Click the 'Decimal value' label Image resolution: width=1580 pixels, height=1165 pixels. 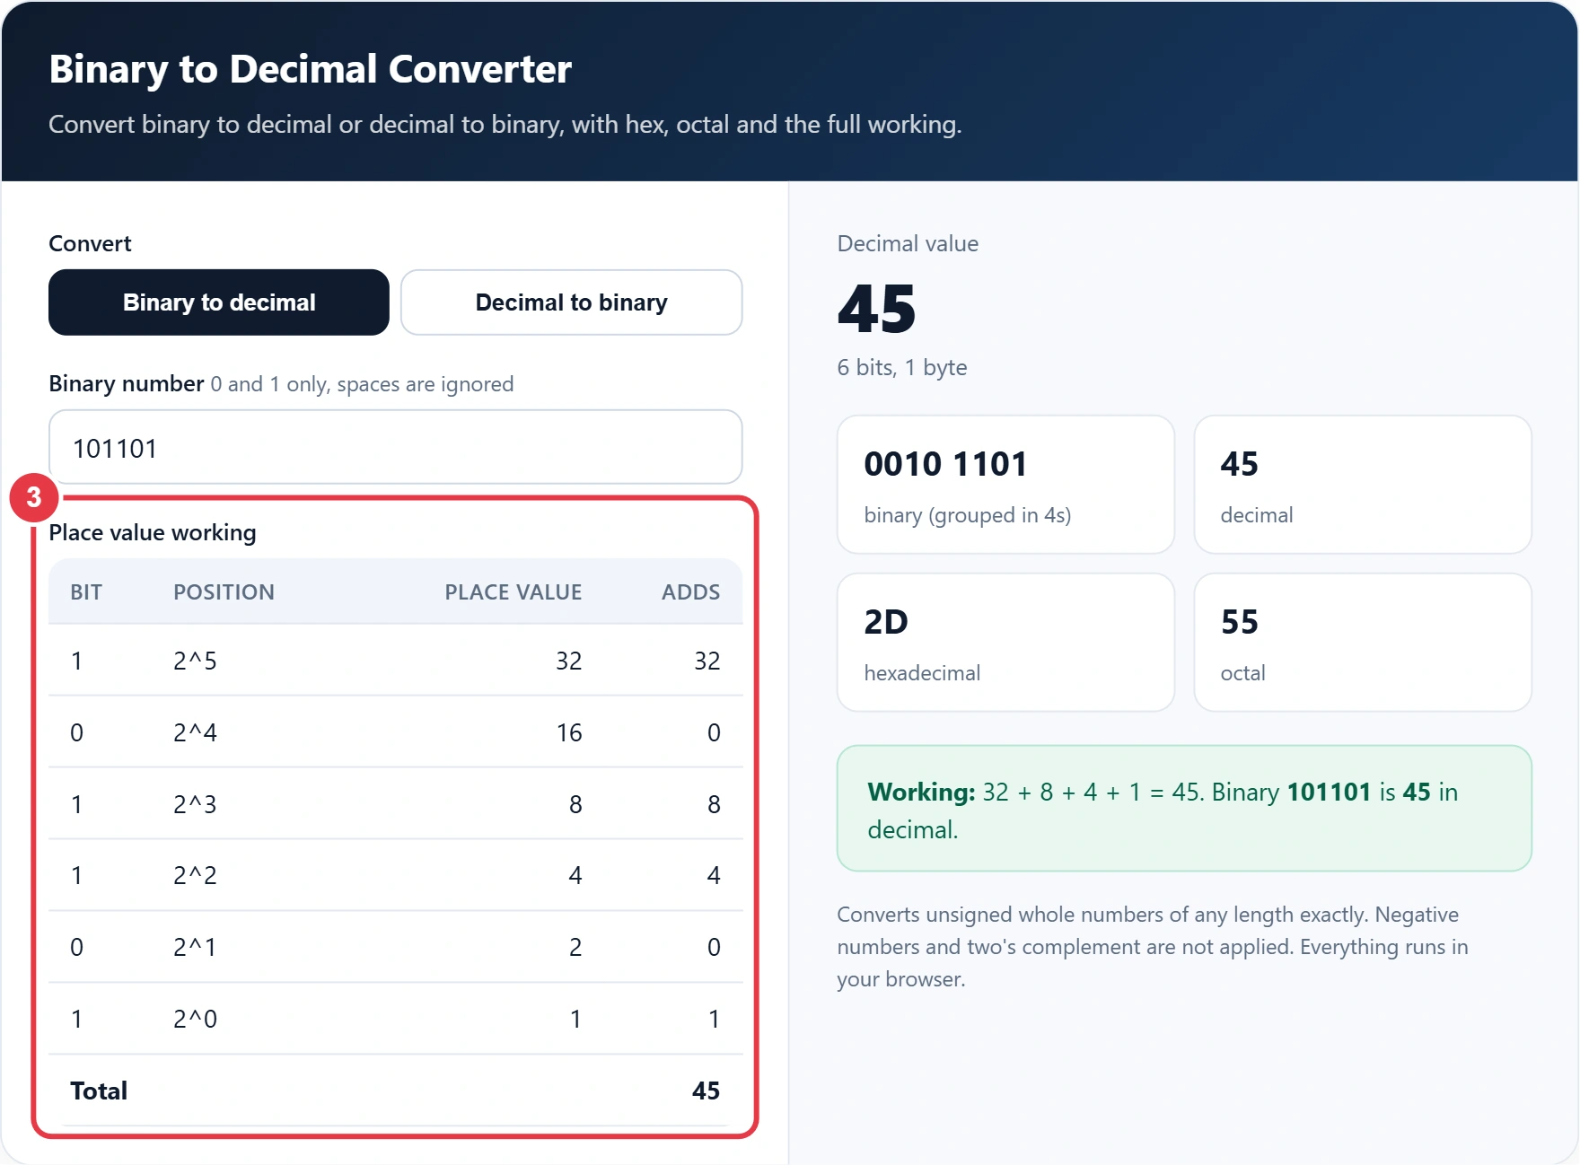908,244
